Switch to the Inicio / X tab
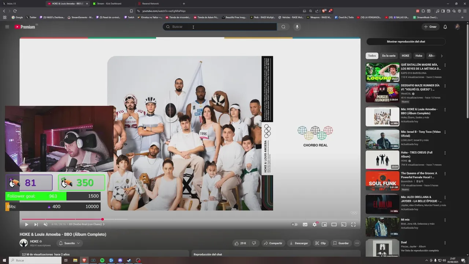 point(22,4)
